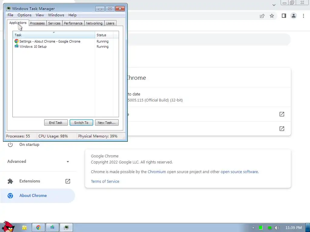Screen dimensions: 310x232
Task: Open the Help menu in Task Manager
Action: [x=72, y=15]
